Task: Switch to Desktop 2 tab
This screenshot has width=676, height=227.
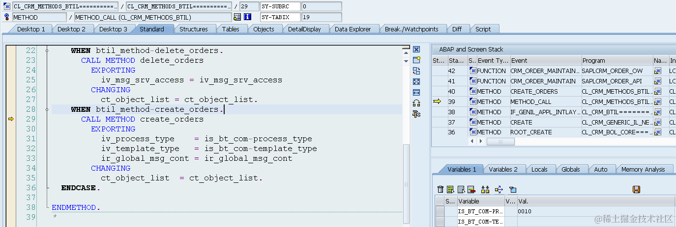Action: click(x=72, y=29)
